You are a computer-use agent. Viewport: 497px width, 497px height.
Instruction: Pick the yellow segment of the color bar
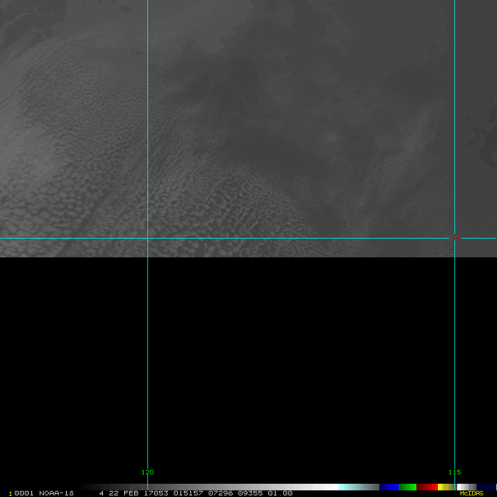pyautogui.click(x=447, y=487)
